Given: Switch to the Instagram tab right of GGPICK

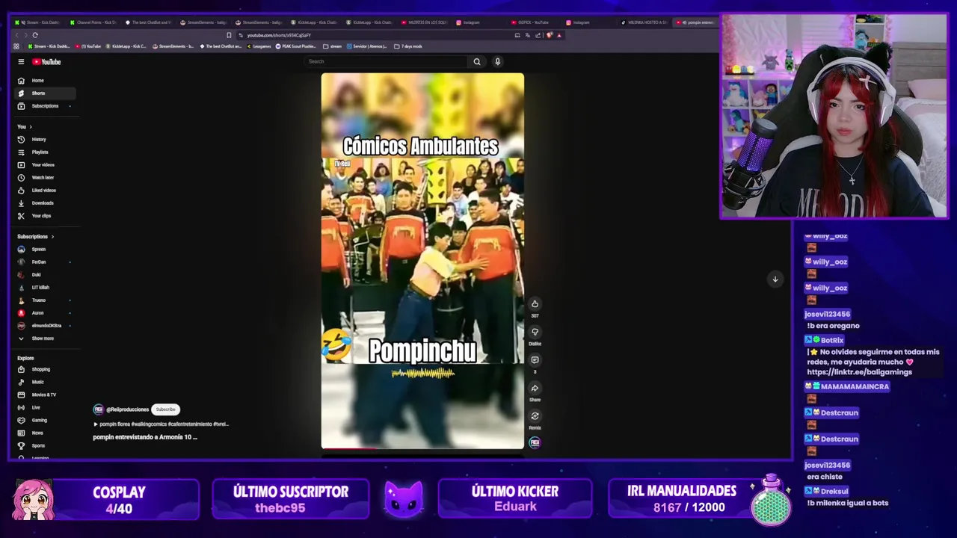Looking at the screenshot, I should (579, 22).
